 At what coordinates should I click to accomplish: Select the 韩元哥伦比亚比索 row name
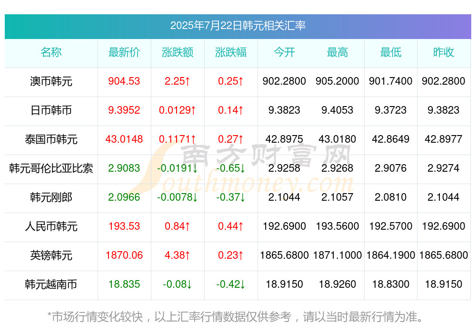[x=51, y=168]
